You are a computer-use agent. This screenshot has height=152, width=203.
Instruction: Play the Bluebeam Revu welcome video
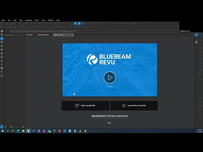[110, 78]
